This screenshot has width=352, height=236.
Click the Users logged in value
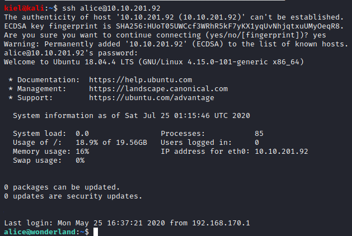pos(256,143)
